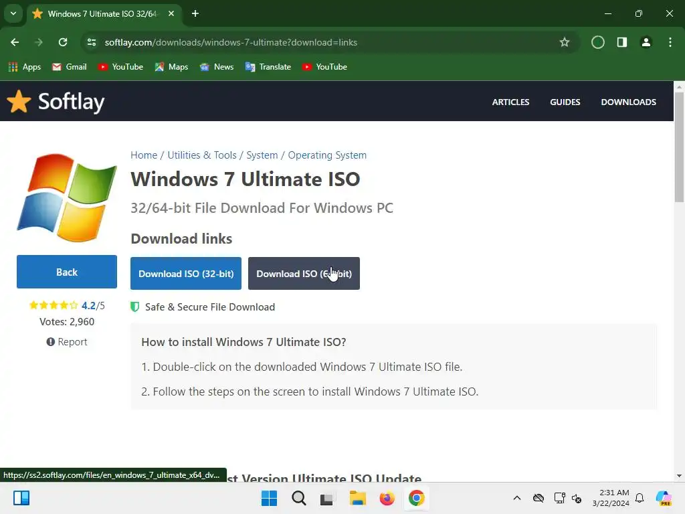Viewport: 685px width, 514px height.
Task: Switch to Chrome in taskbar
Action: pyautogui.click(x=416, y=498)
